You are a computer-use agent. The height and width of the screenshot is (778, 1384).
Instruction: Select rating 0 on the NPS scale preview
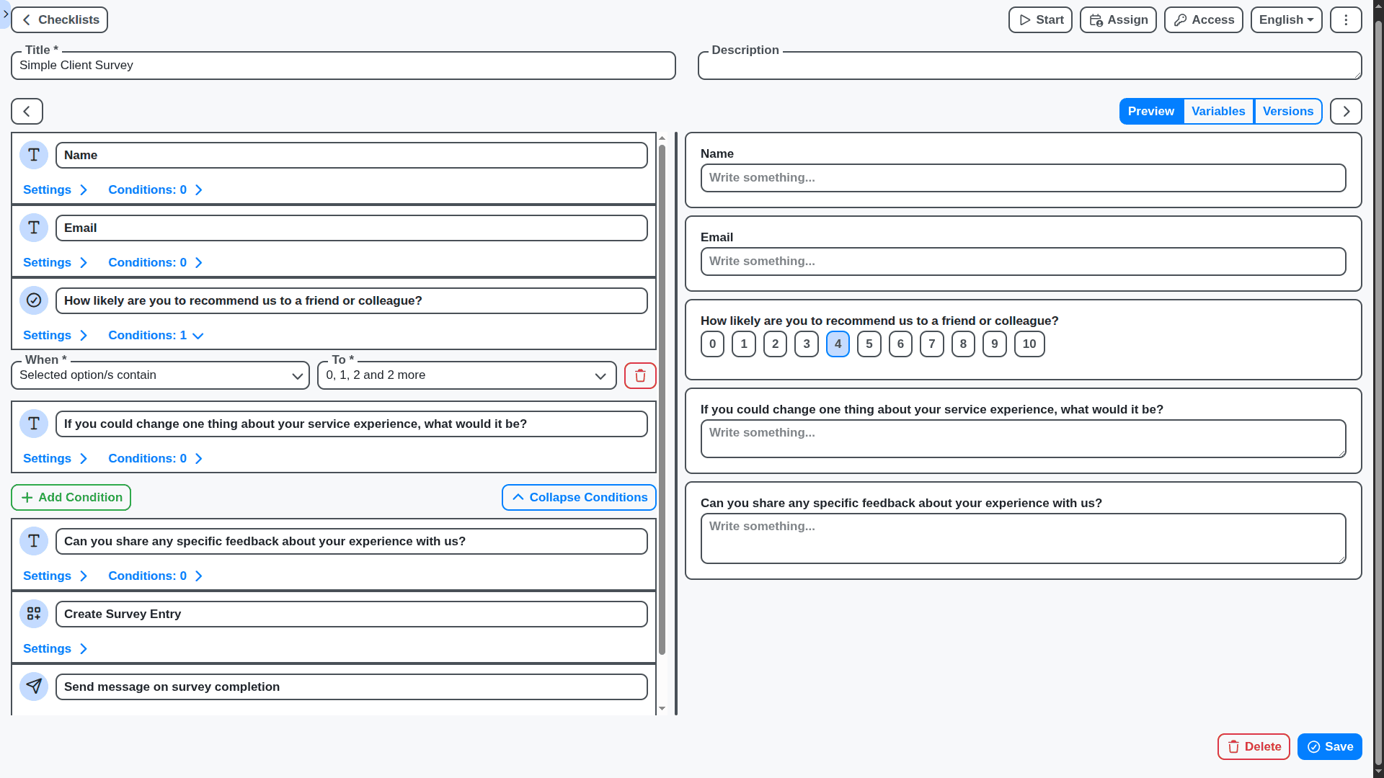tap(712, 344)
